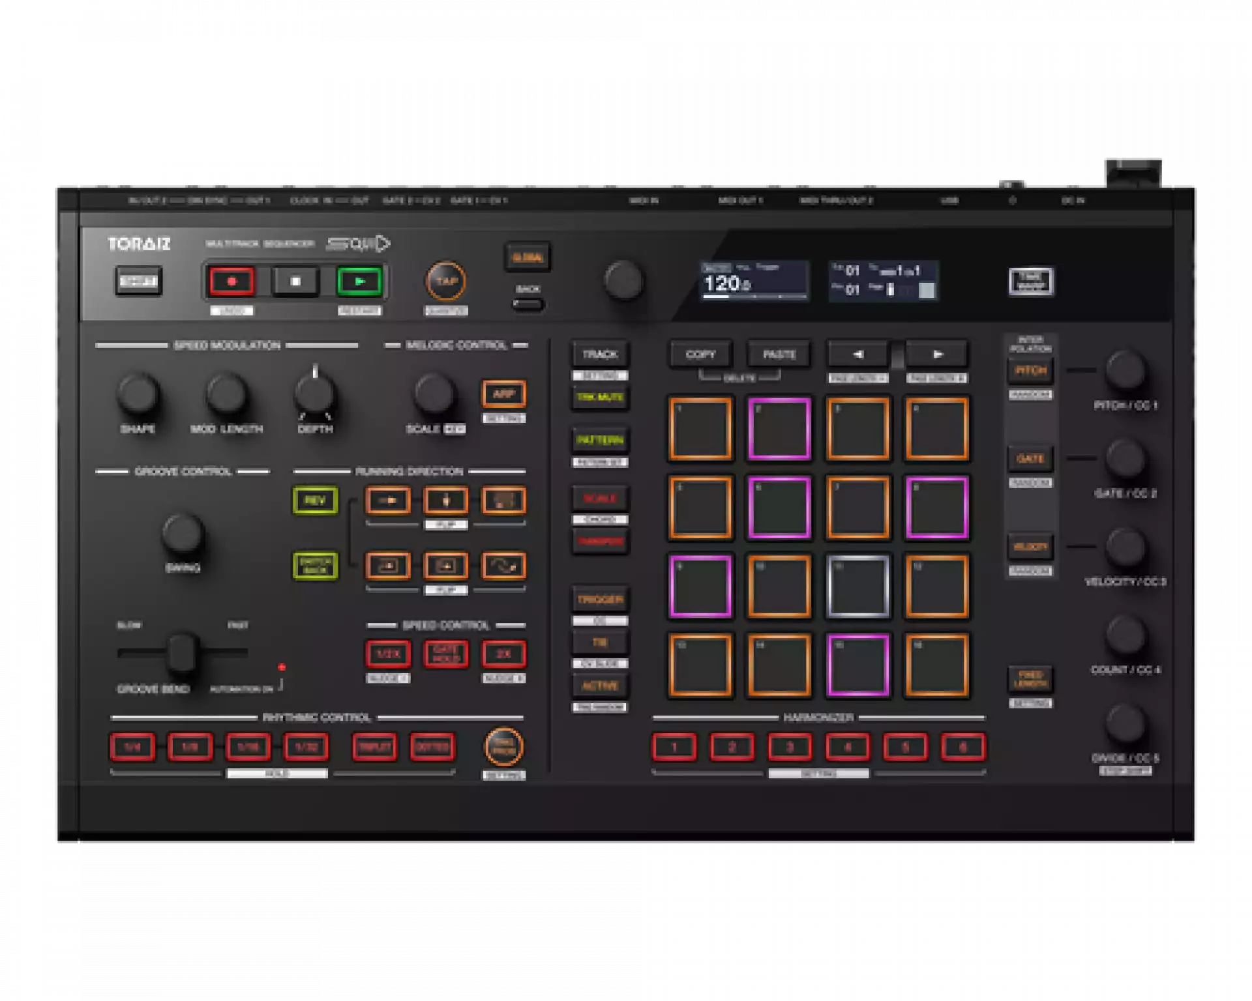
Task: Toggle the ARP button on
Action: click(x=503, y=394)
